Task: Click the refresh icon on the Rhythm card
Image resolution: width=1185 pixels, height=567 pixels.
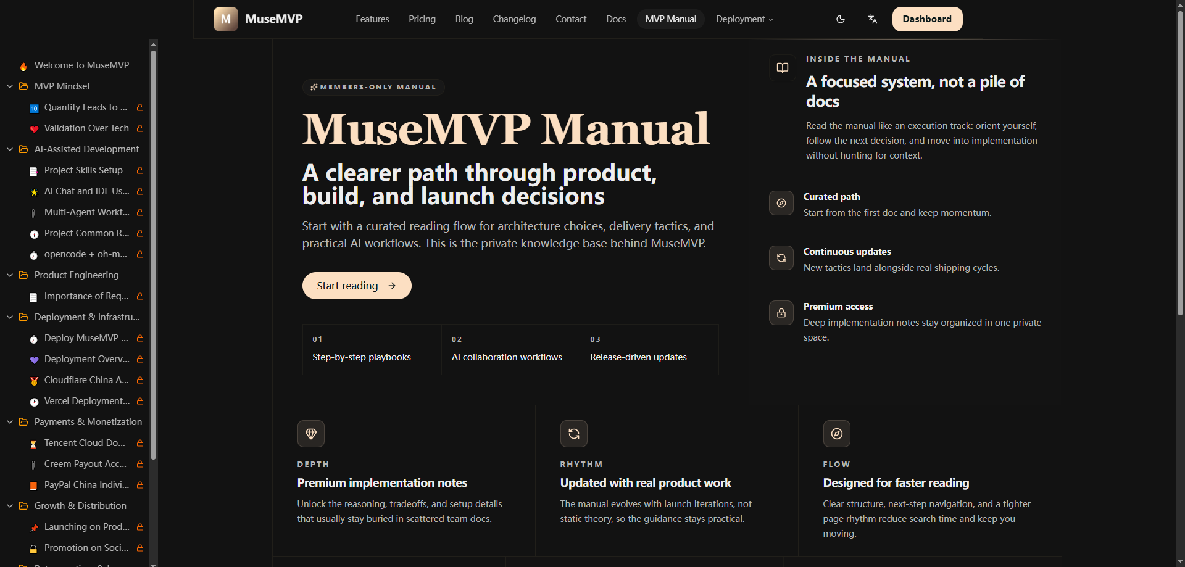Action: 573,434
